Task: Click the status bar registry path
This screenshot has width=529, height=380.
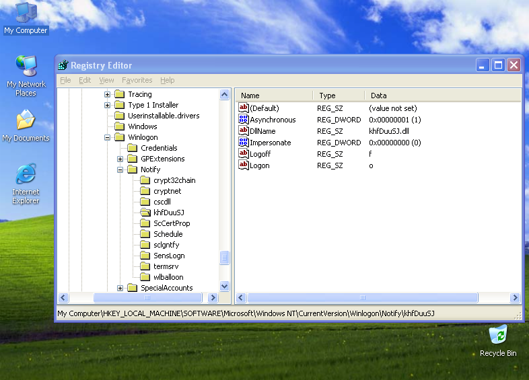Action: coord(246,313)
